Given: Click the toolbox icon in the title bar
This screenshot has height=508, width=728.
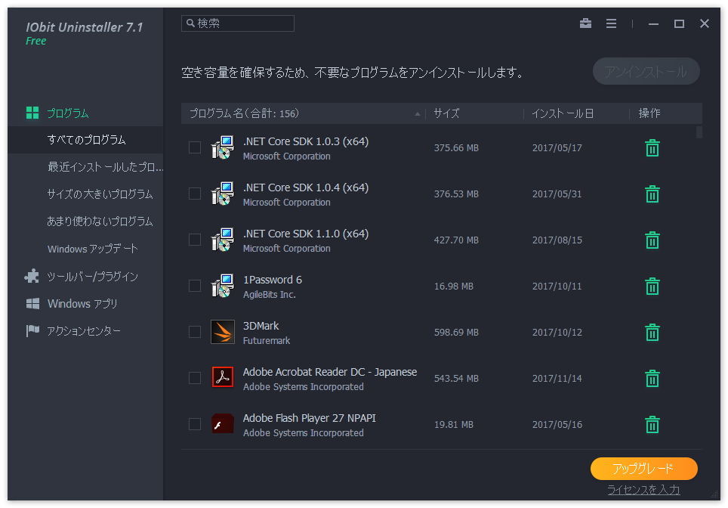Looking at the screenshot, I should (x=585, y=23).
